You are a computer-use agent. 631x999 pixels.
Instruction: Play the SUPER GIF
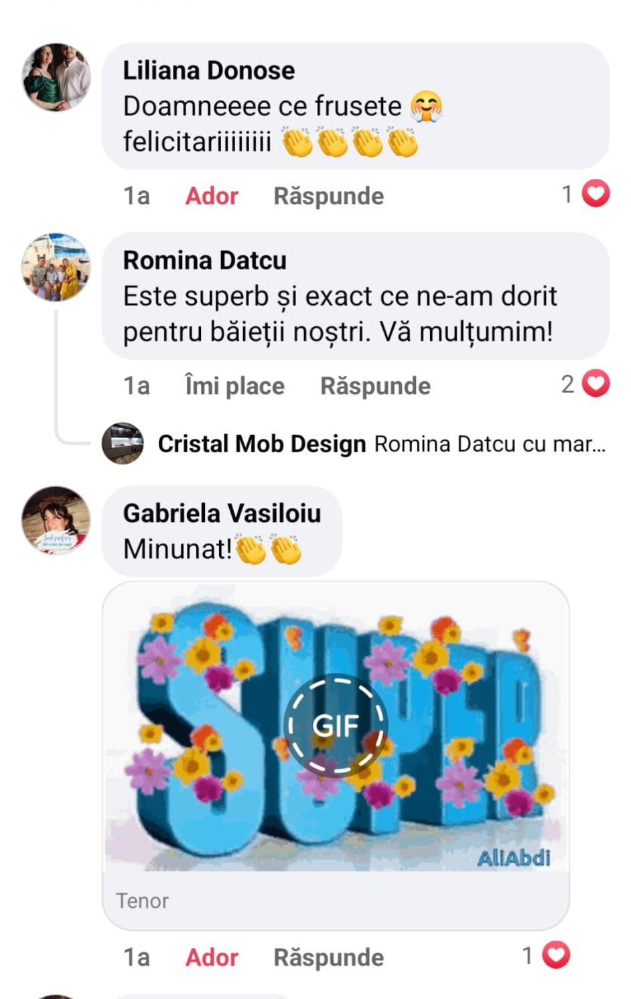(x=336, y=726)
